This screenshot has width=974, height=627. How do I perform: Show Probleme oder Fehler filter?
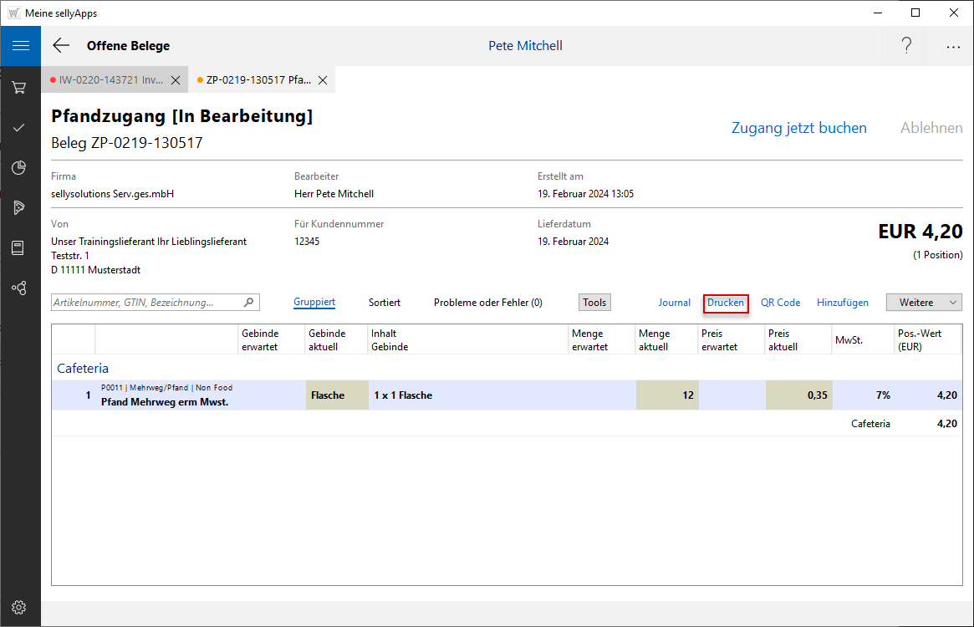tap(487, 303)
